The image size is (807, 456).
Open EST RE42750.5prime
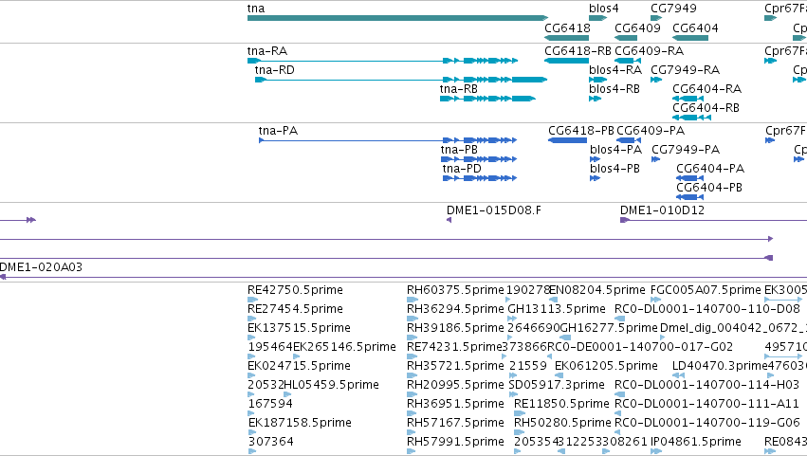[295, 290]
